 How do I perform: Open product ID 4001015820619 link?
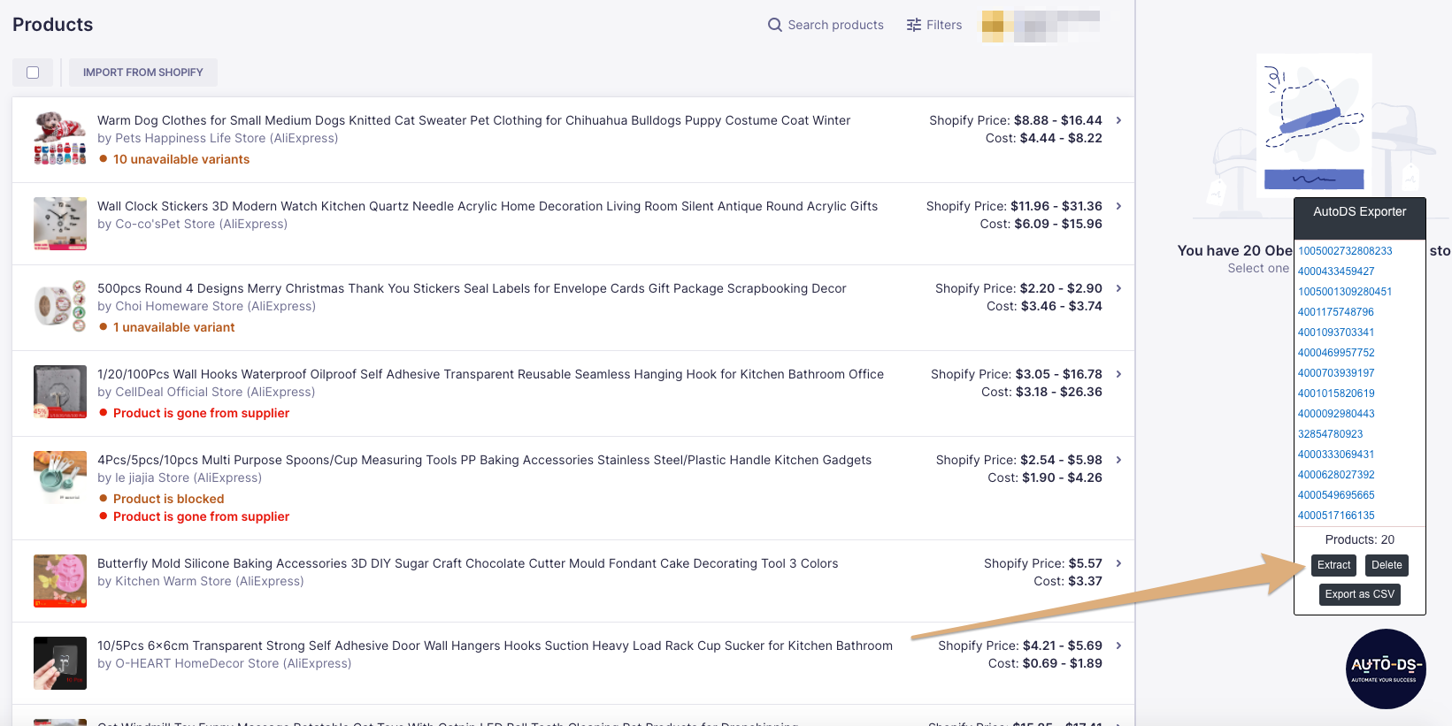click(1336, 394)
